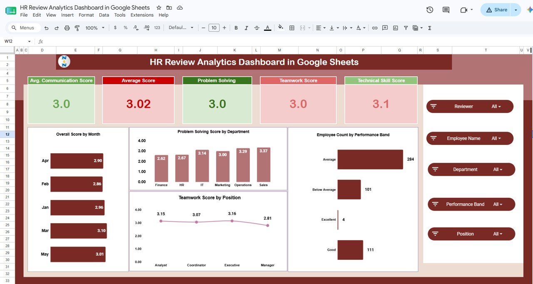
Task: Open the Data menu
Action: 104,15
